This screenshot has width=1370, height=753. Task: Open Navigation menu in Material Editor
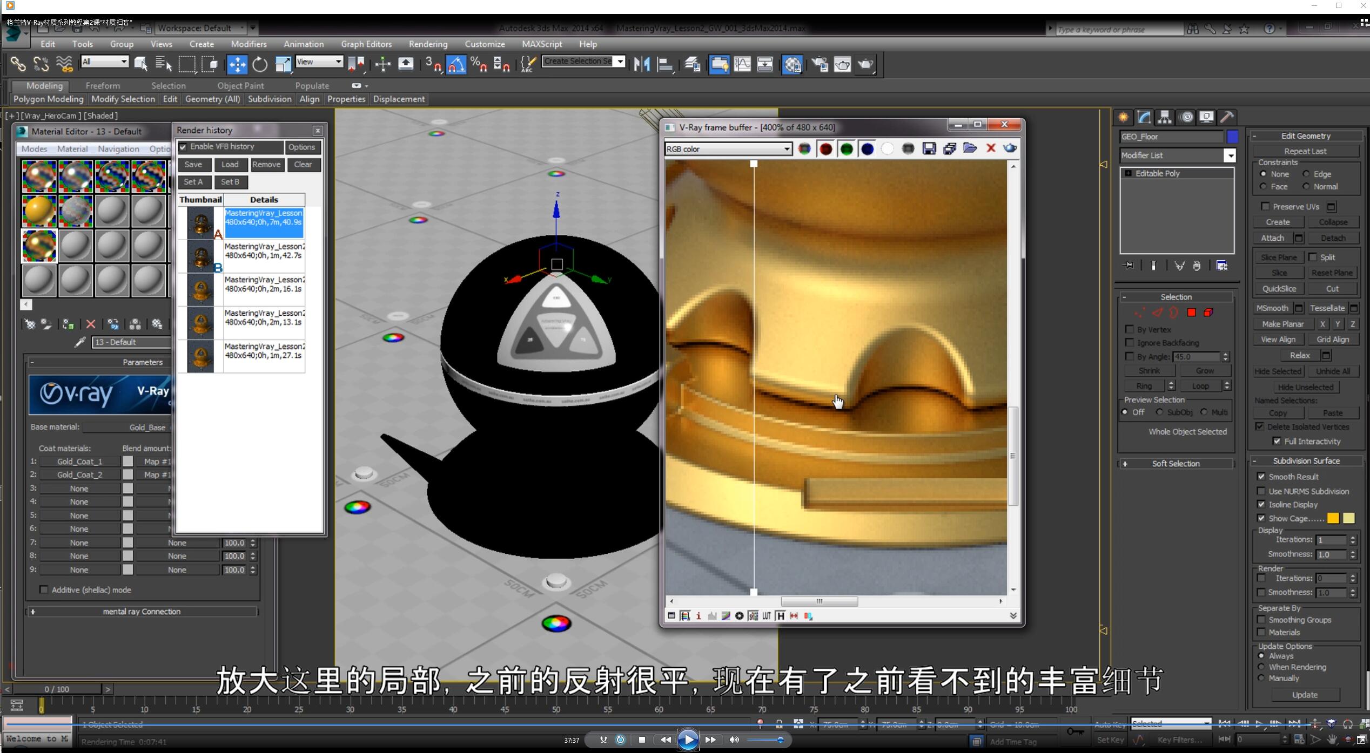click(118, 149)
